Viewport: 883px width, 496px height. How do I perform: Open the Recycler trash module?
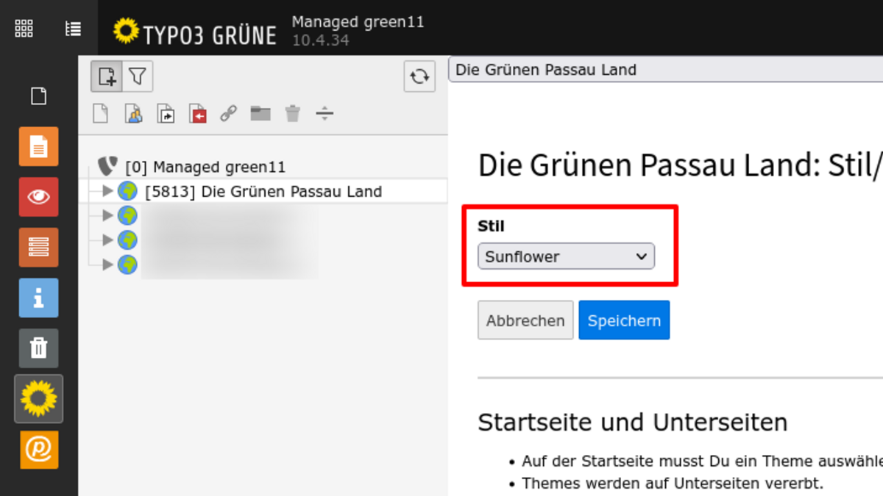(38, 348)
